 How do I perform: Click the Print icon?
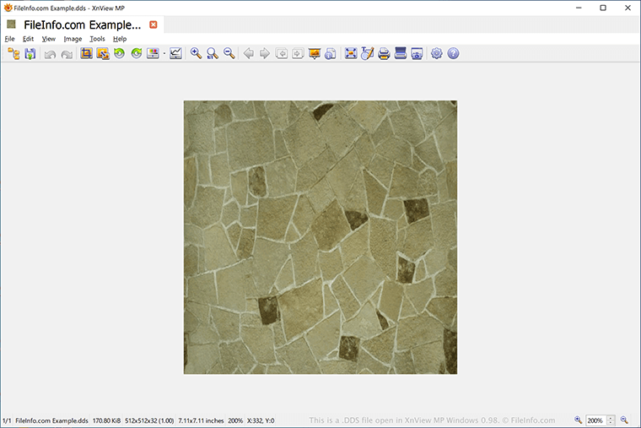click(384, 53)
